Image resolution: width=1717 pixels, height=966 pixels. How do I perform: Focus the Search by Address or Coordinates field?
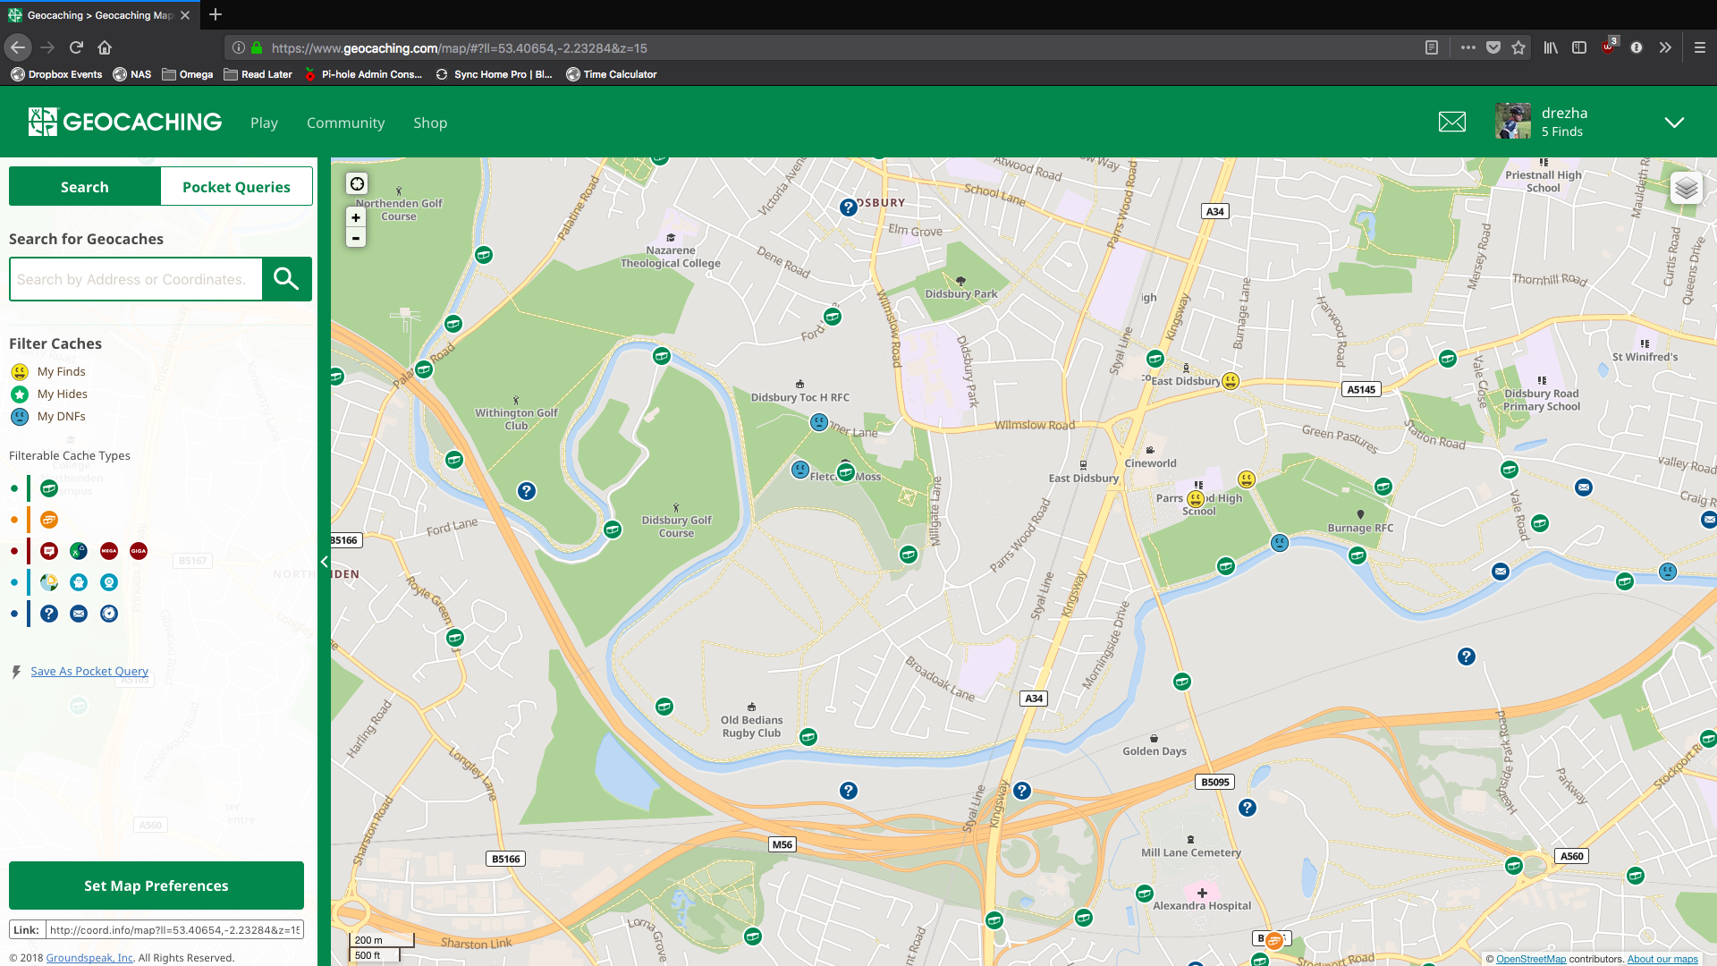point(135,279)
